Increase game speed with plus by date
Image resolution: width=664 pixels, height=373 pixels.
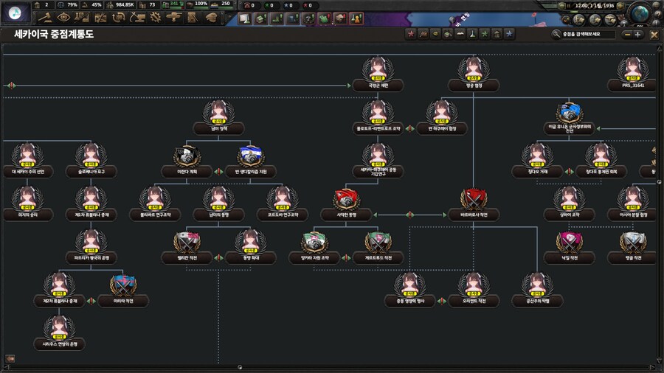pos(620,6)
